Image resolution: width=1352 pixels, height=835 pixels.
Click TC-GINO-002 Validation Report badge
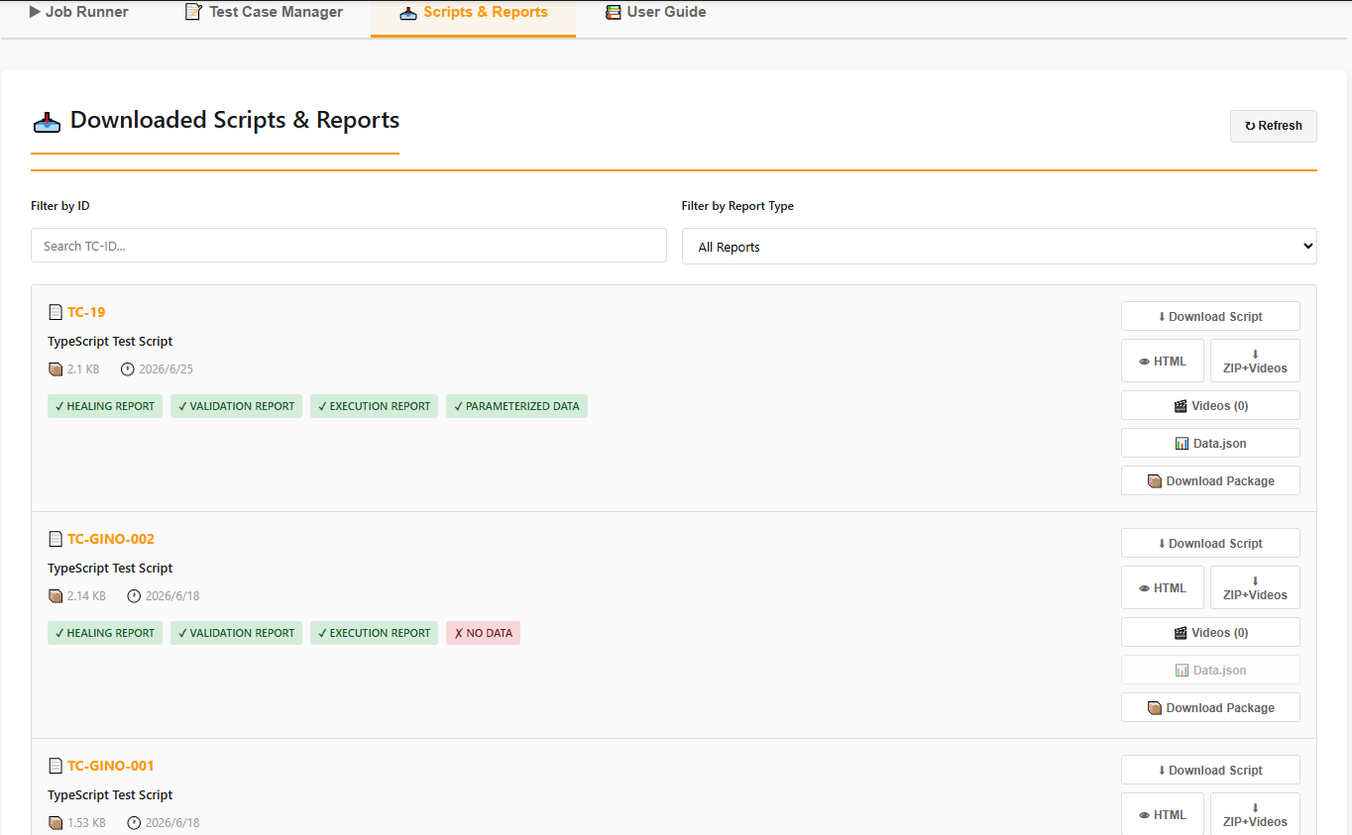click(236, 633)
